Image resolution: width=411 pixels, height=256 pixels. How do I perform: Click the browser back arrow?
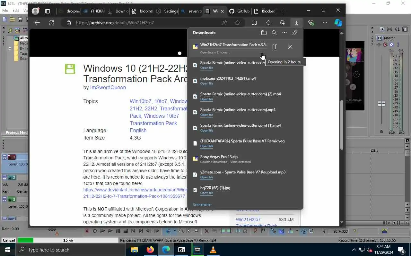click(37, 23)
